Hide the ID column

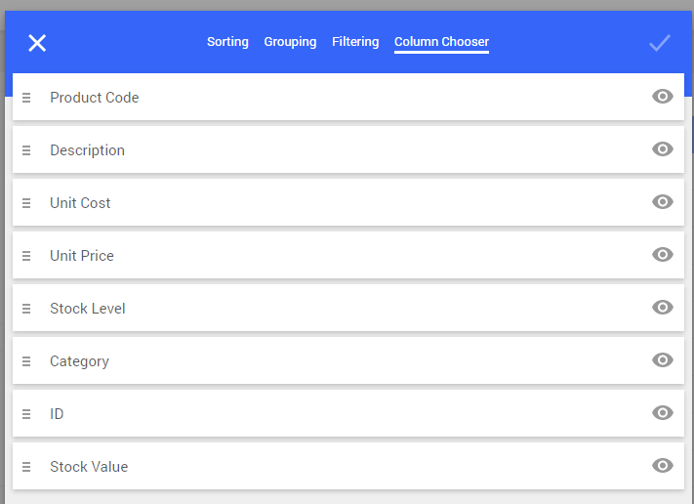[663, 412]
